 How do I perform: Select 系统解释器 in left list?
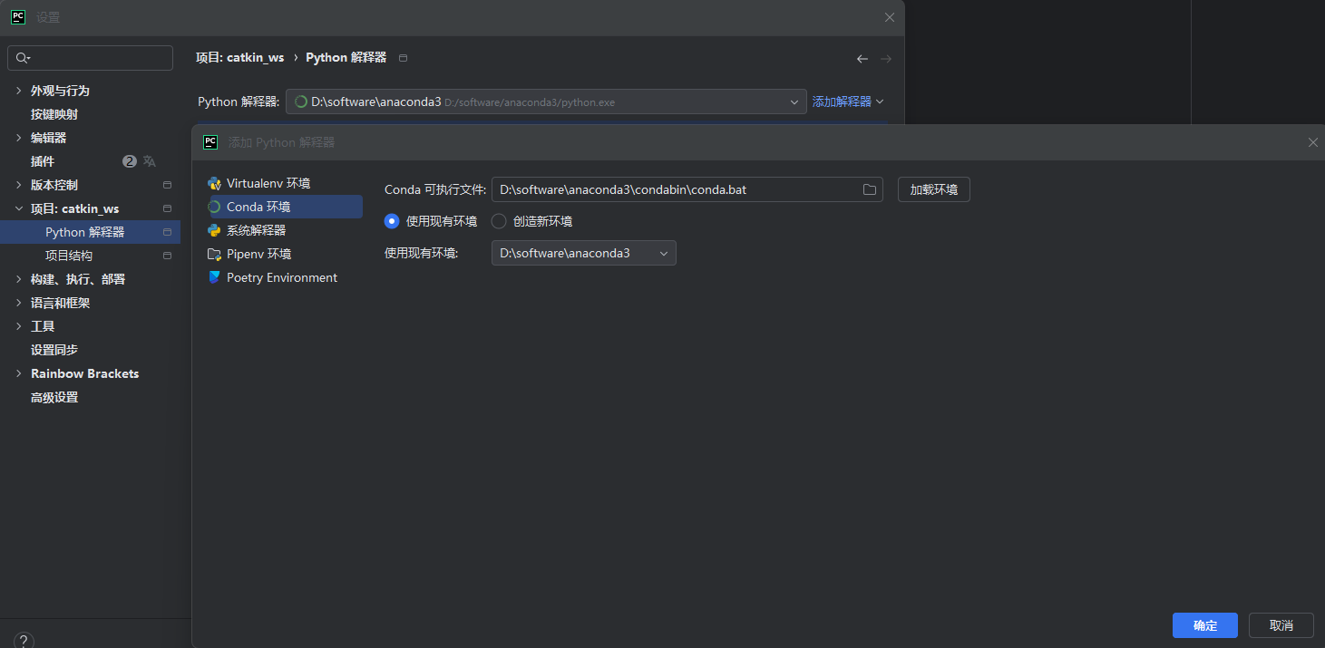click(256, 230)
